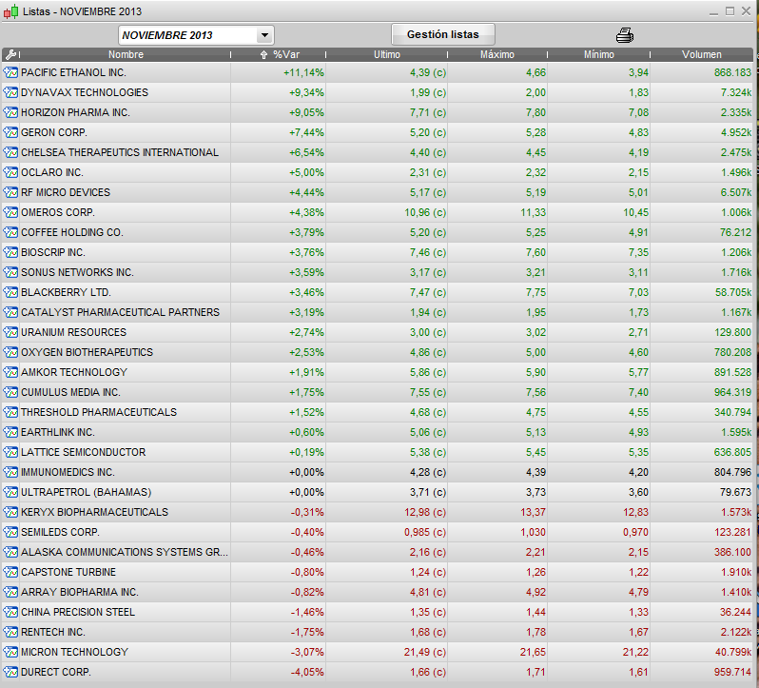Open column settings wrench icon

coord(10,54)
